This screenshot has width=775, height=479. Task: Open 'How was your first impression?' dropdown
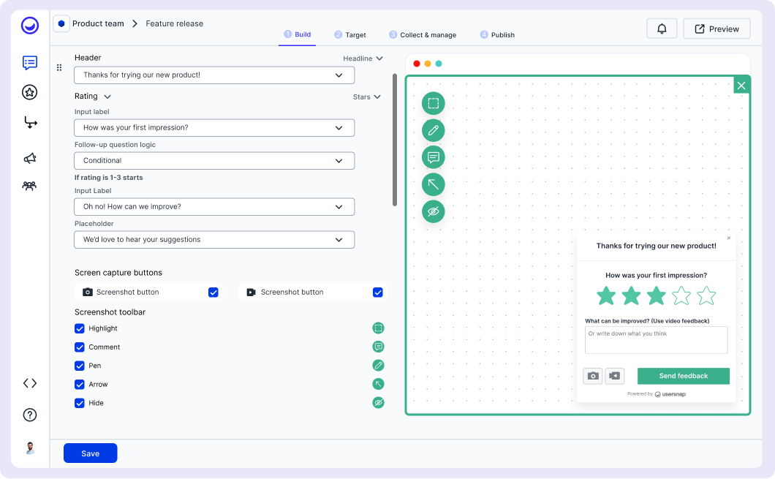pyautogui.click(x=214, y=127)
